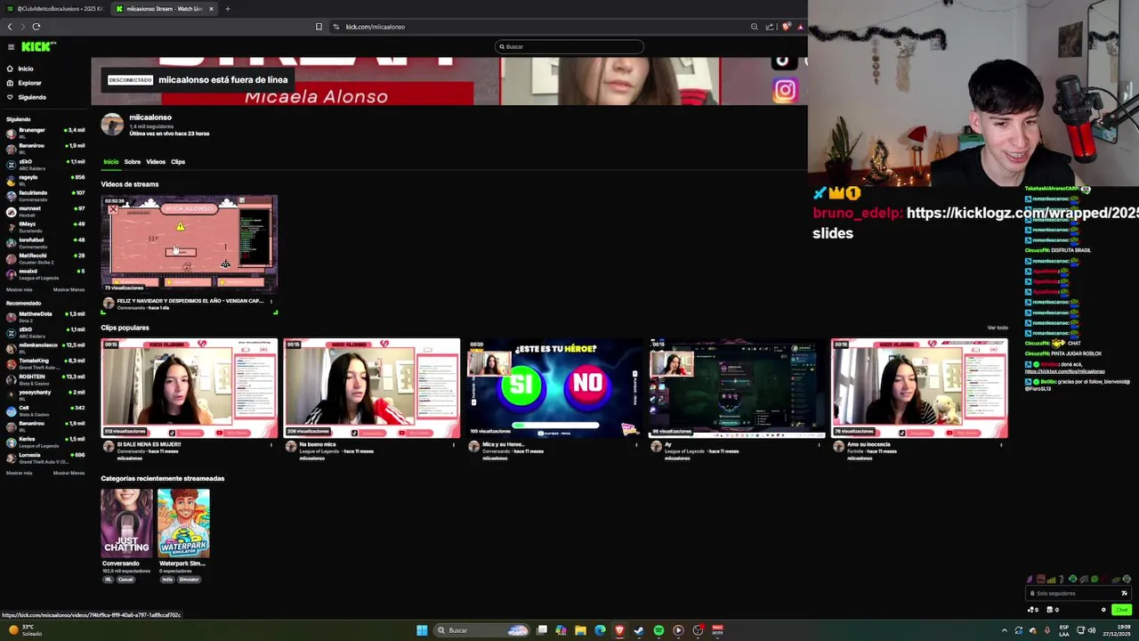Image resolution: width=1139 pixels, height=641 pixels.
Task: Open TomateKing in recommended channels
Action: 44,362
